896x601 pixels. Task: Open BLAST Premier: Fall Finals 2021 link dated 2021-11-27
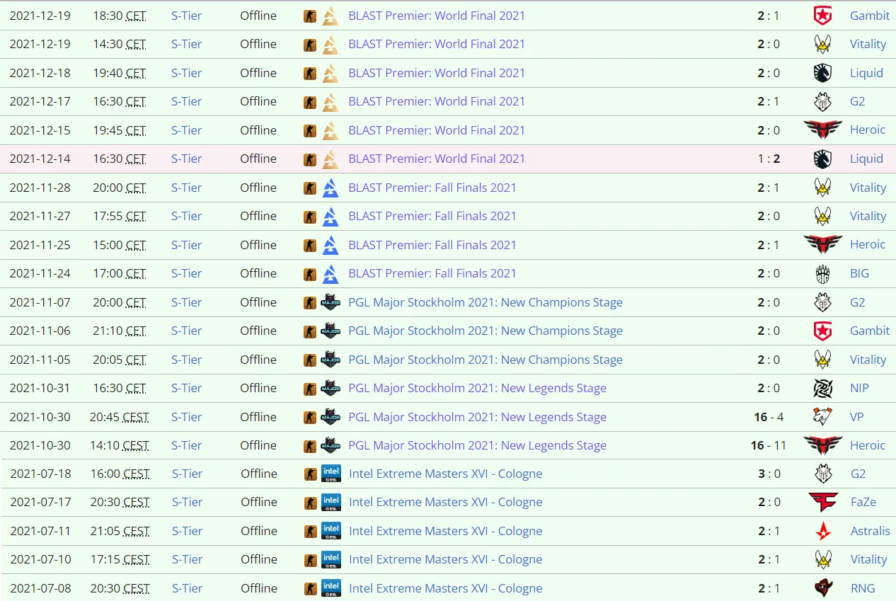[x=432, y=216]
